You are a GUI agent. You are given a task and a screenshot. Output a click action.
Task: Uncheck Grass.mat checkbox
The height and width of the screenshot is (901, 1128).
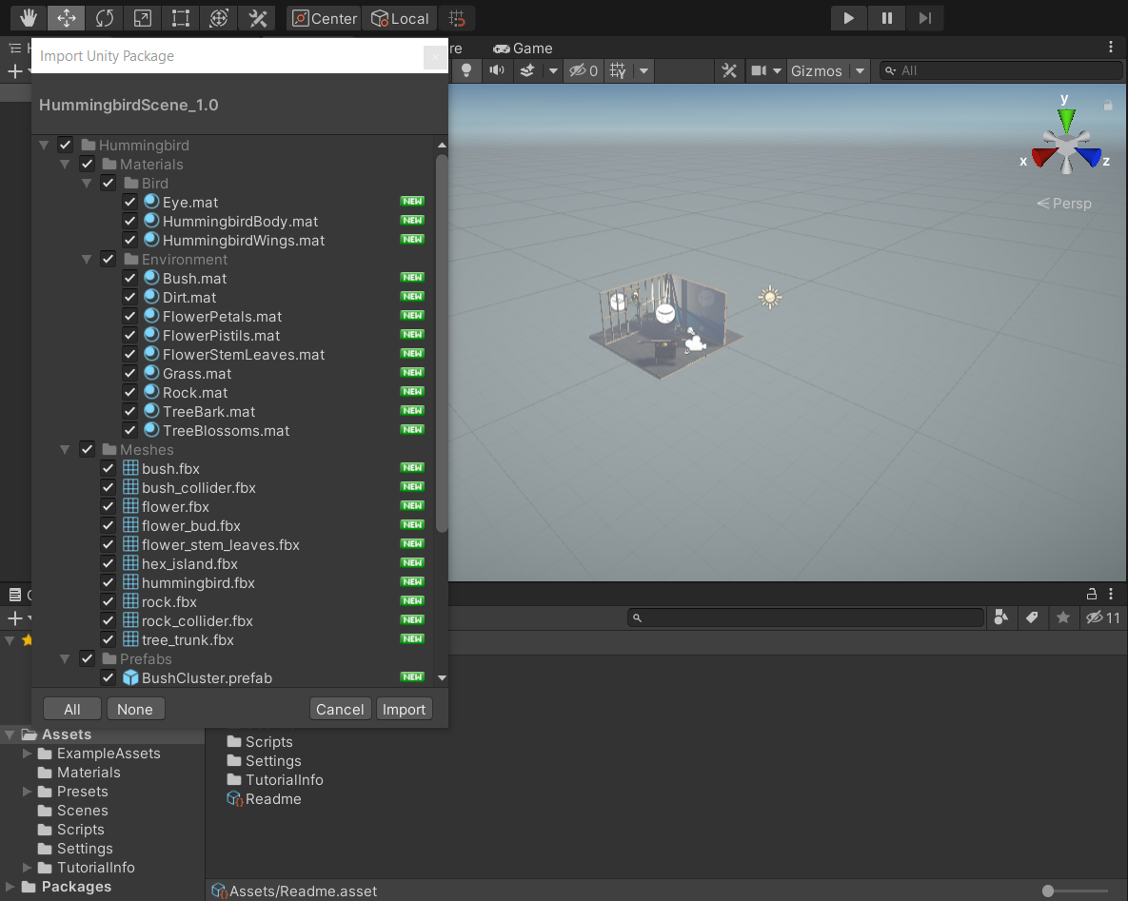[129, 372]
